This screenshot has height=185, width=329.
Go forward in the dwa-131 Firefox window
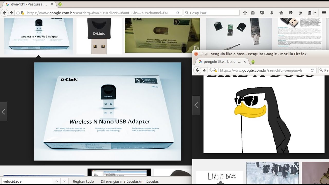[11, 13]
